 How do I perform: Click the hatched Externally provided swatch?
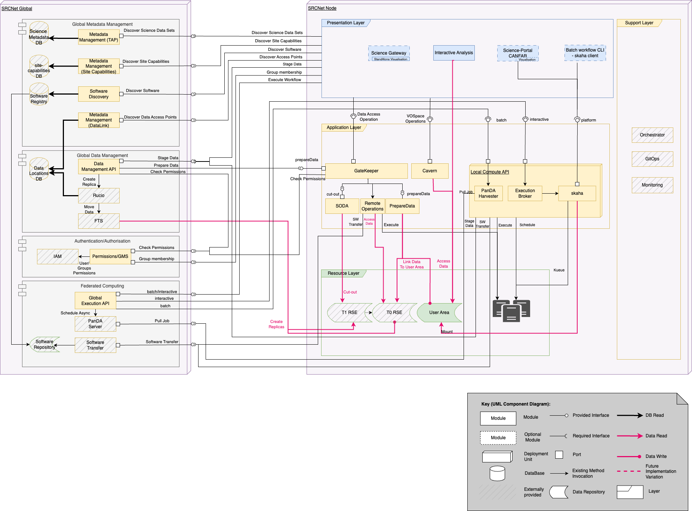498,492
